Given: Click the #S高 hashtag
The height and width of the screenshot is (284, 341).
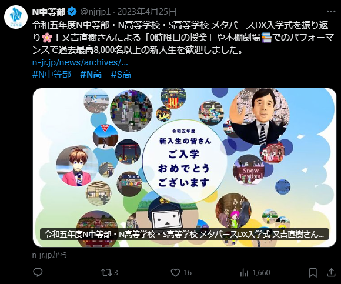Looking at the screenshot, I should [121, 74].
